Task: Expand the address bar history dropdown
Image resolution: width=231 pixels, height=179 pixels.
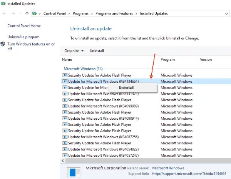Action: click(226, 14)
